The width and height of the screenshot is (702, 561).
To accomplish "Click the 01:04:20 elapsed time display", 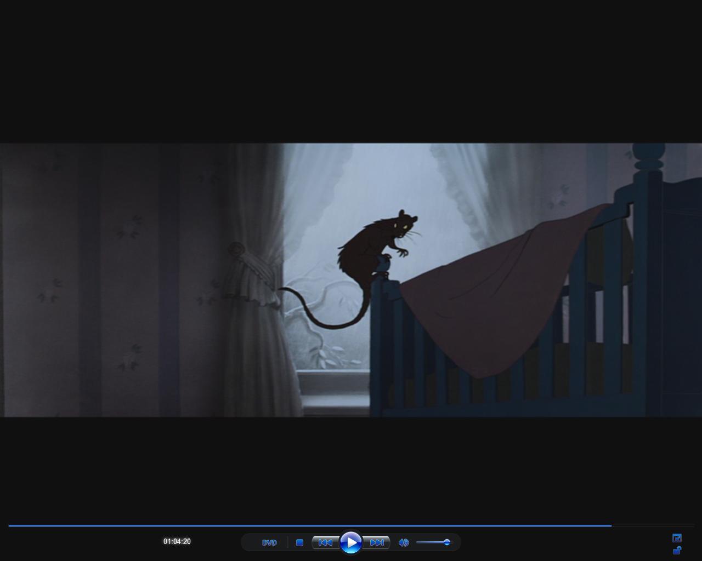I will (x=177, y=542).
